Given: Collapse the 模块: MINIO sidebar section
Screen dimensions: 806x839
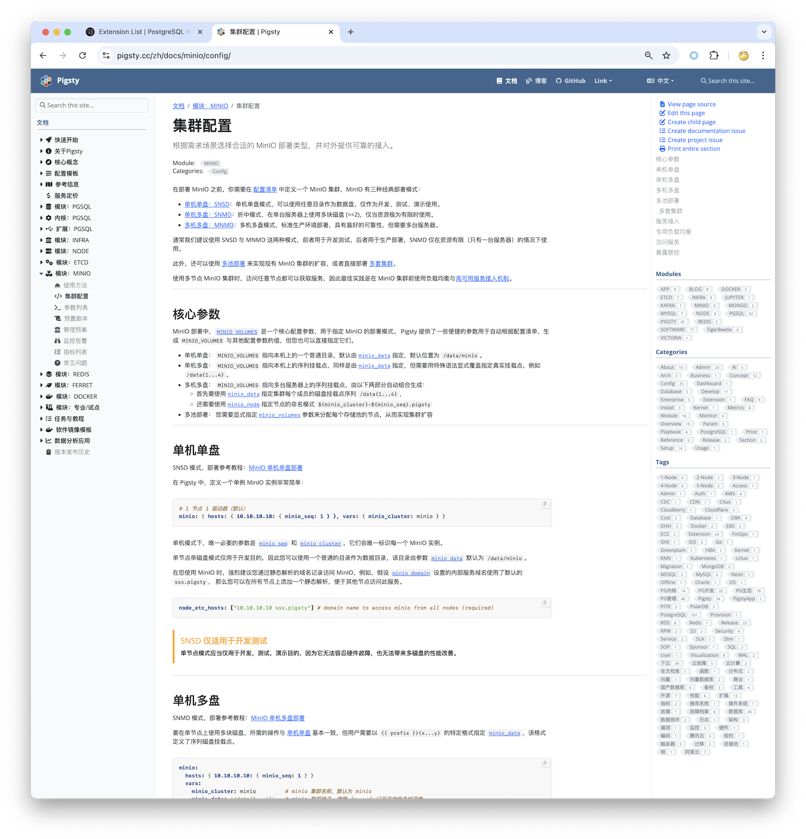Looking at the screenshot, I should [41, 274].
